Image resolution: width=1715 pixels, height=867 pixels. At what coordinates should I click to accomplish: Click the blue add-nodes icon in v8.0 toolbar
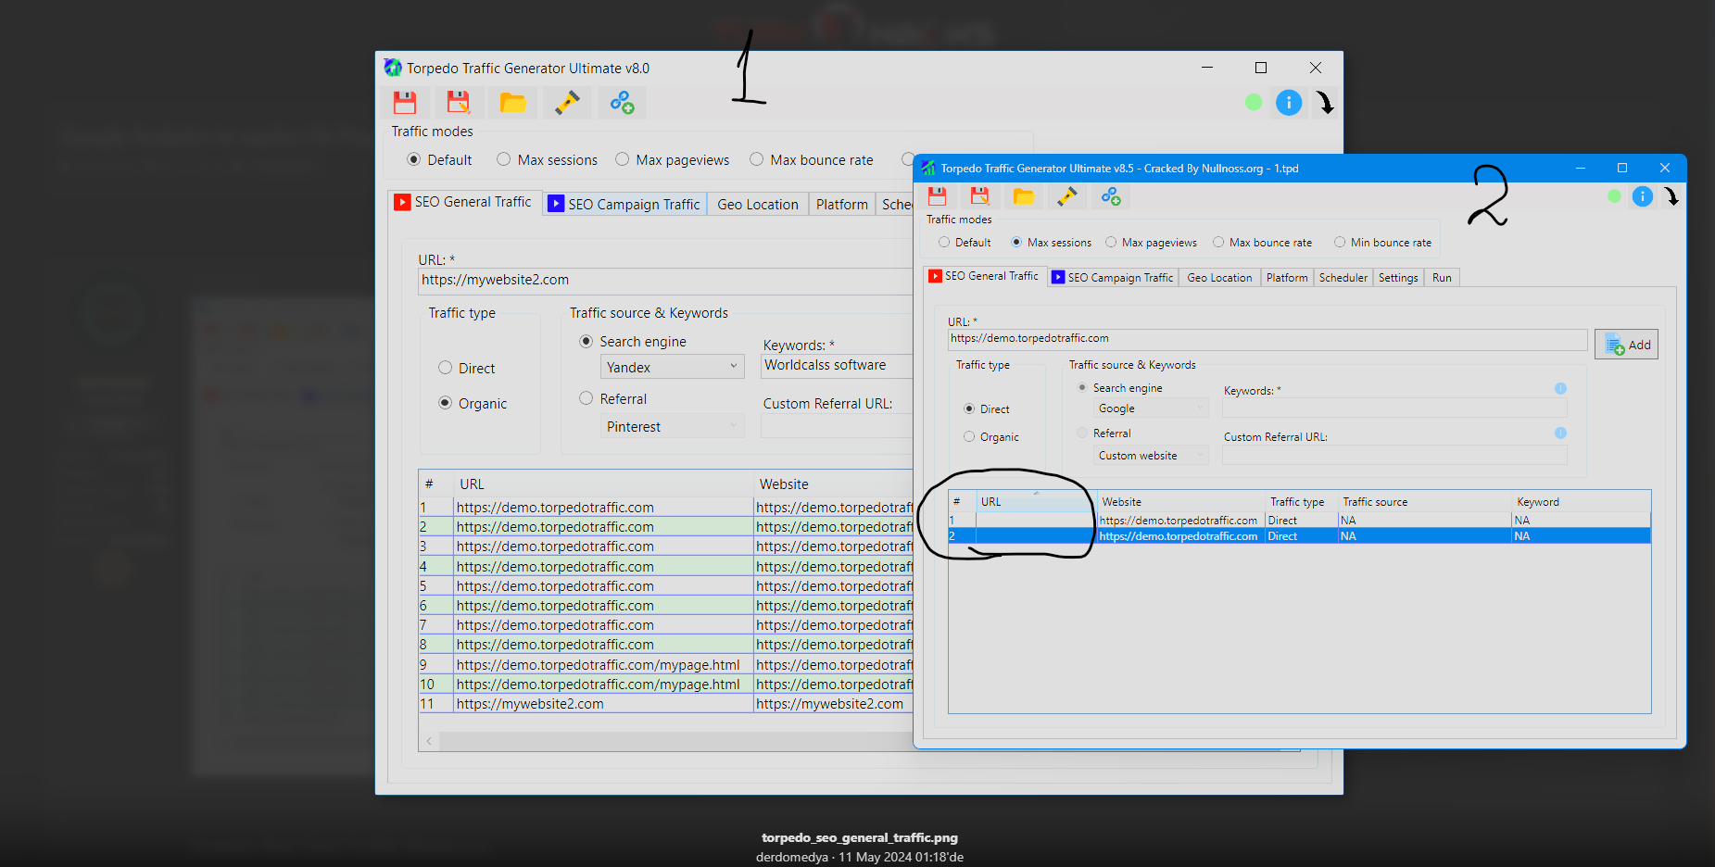[622, 103]
